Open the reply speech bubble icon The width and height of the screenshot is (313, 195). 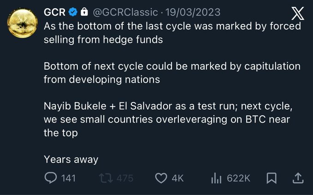pyautogui.click(x=50, y=178)
